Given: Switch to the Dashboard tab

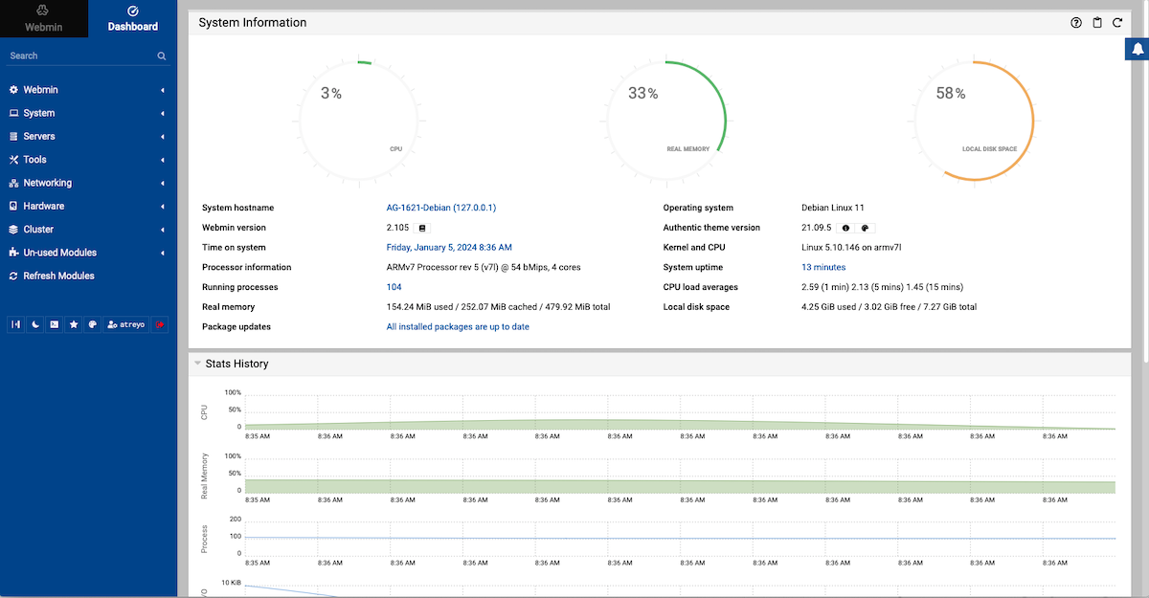Looking at the screenshot, I should click(132, 19).
